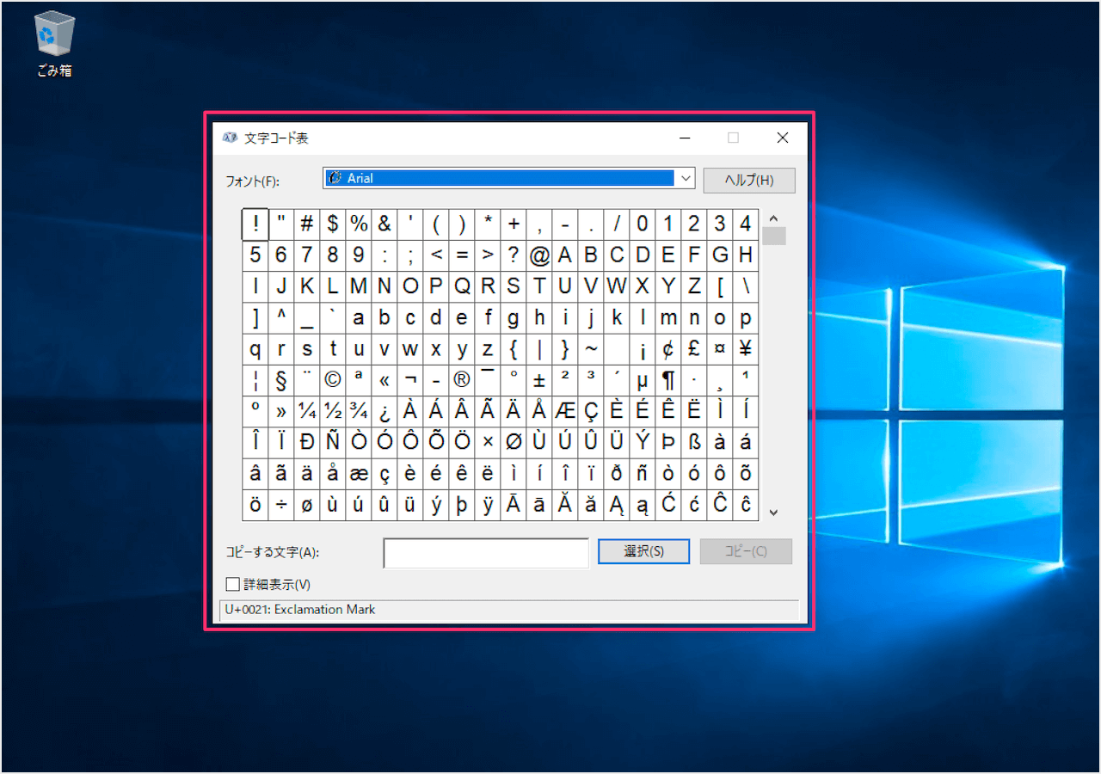Choose the "®" registered symbol cell

[462, 380]
